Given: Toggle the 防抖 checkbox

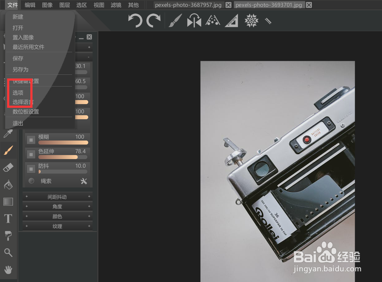Looking at the screenshot, I should pyautogui.click(x=31, y=169).
